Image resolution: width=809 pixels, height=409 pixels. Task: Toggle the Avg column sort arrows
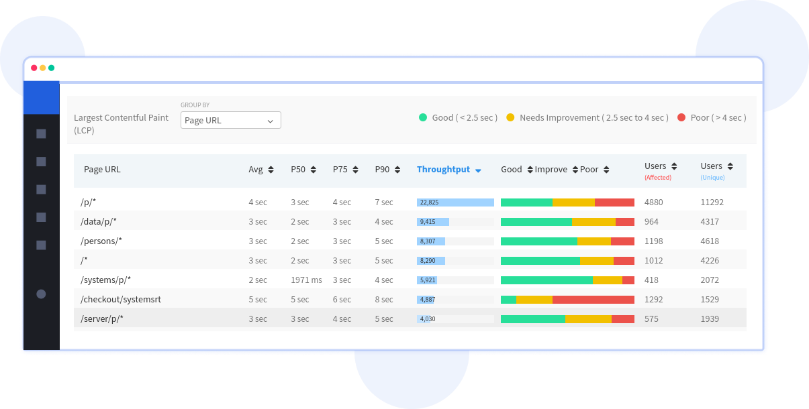coord(270,170)
